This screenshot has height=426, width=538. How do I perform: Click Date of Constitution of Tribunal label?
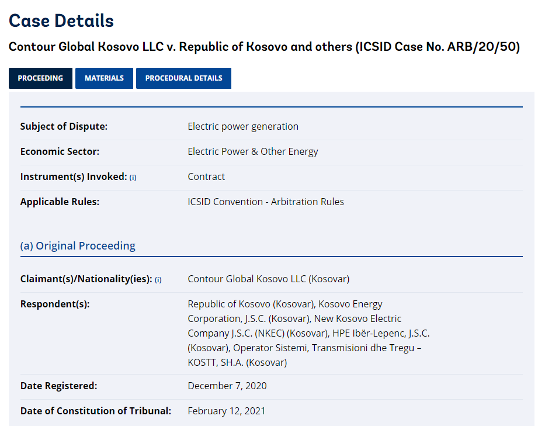(96, 411)
